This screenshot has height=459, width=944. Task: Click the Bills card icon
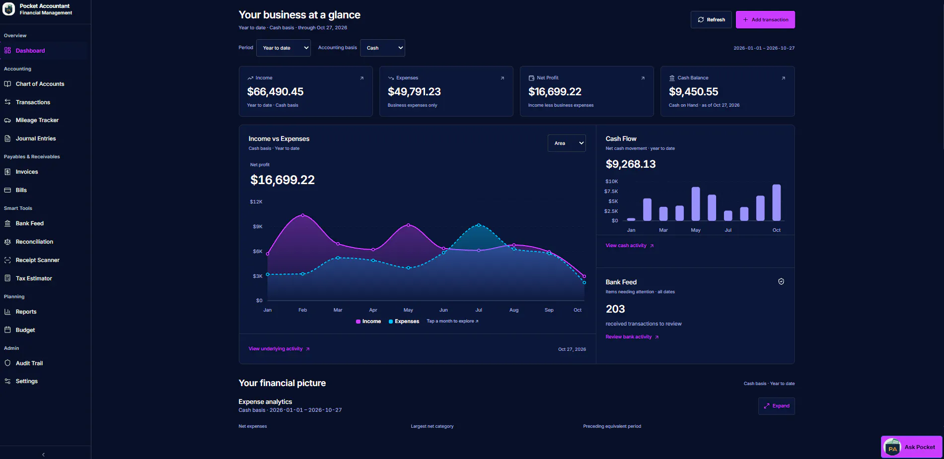(7, 190)
